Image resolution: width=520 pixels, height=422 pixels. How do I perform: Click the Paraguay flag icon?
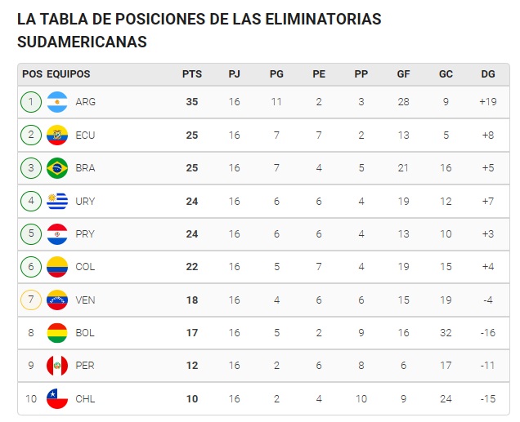point(57,233)
